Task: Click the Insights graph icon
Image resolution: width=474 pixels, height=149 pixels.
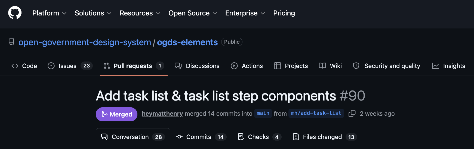Action: pyautogui.click(x=436, y=66)
